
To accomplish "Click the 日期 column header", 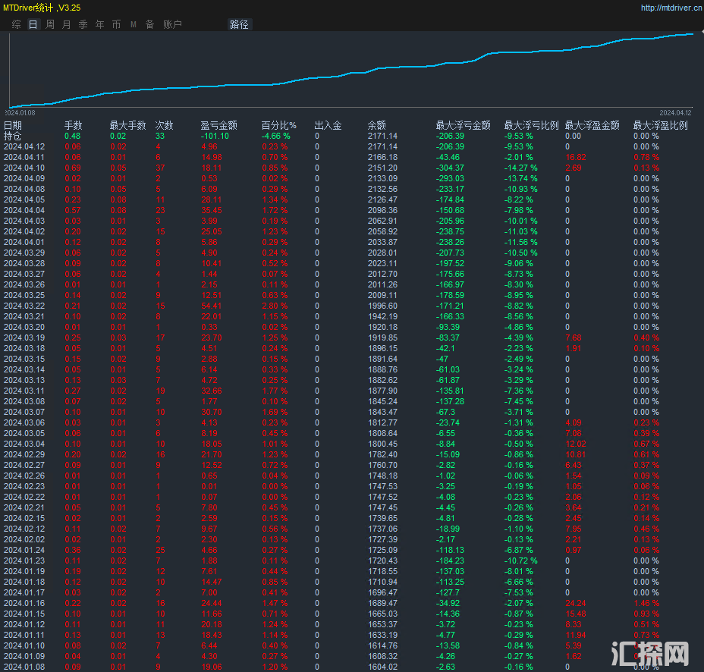I will 13,125.
